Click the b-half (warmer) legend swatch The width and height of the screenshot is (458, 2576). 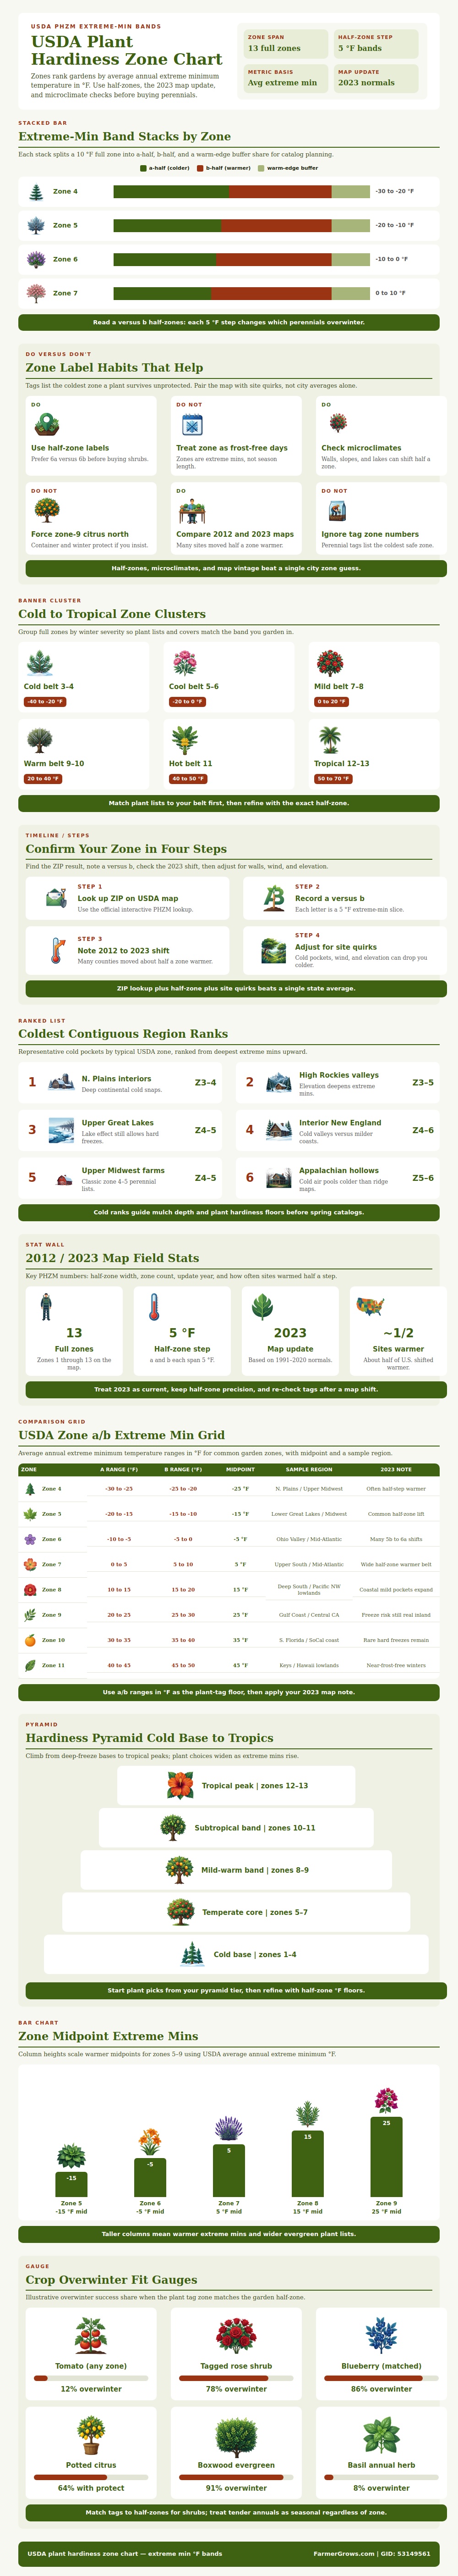pyautogui.click(x=201, y=168)
